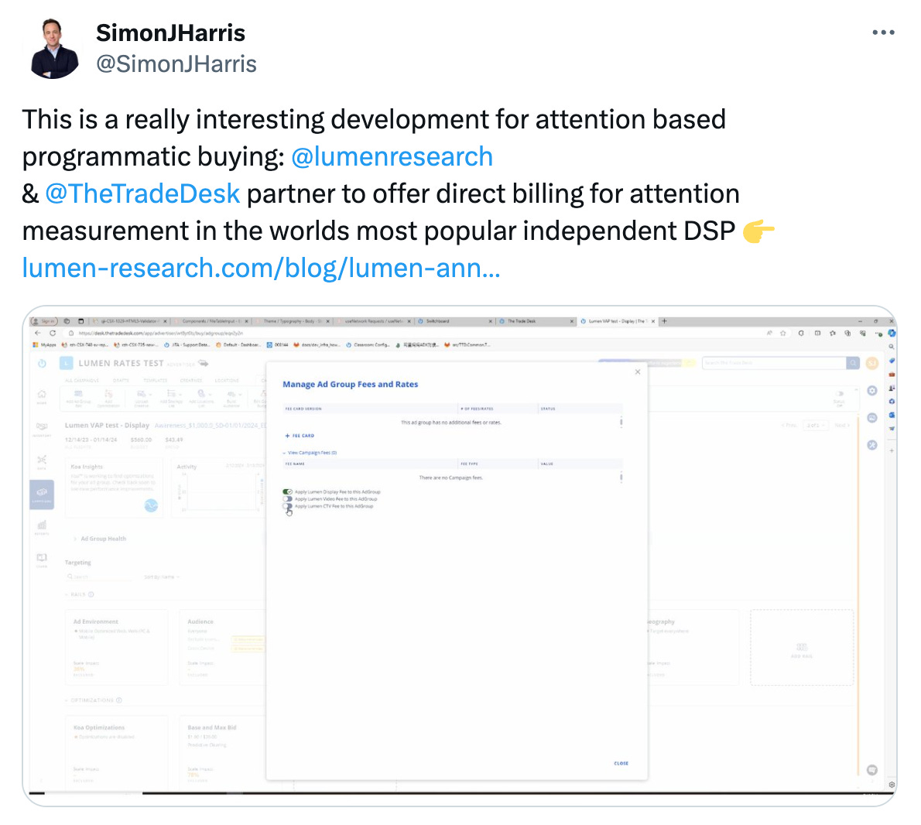Open the @lumenresearch mention
The image size is (921, 825).
pyautogui.click(x=392, y=157)
